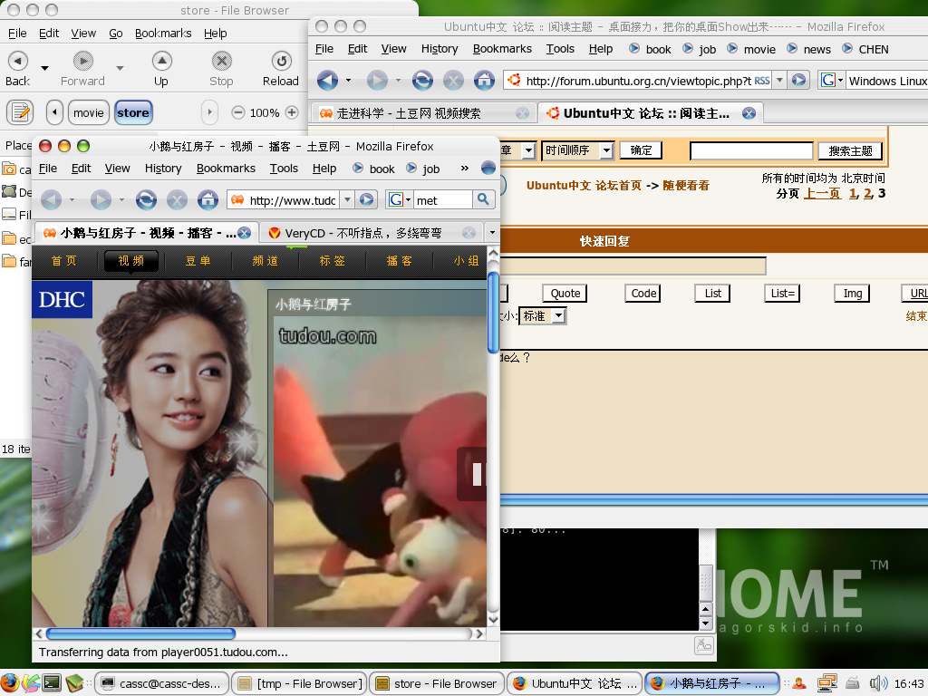This screenshot has height=696, width=928.
Task: Click the volume speaker icon in the tray
Action: [x=879, y=683]
